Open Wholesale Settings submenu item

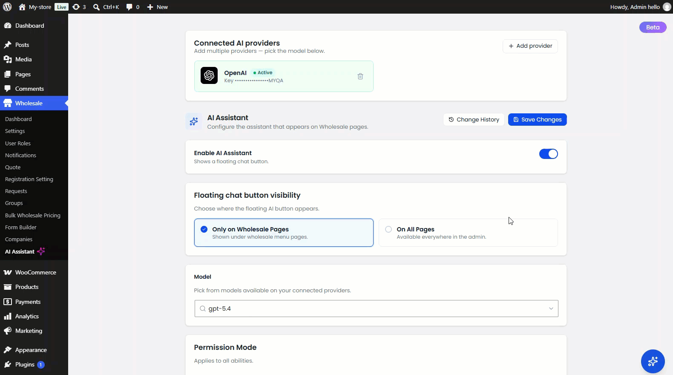pos(15,131)
